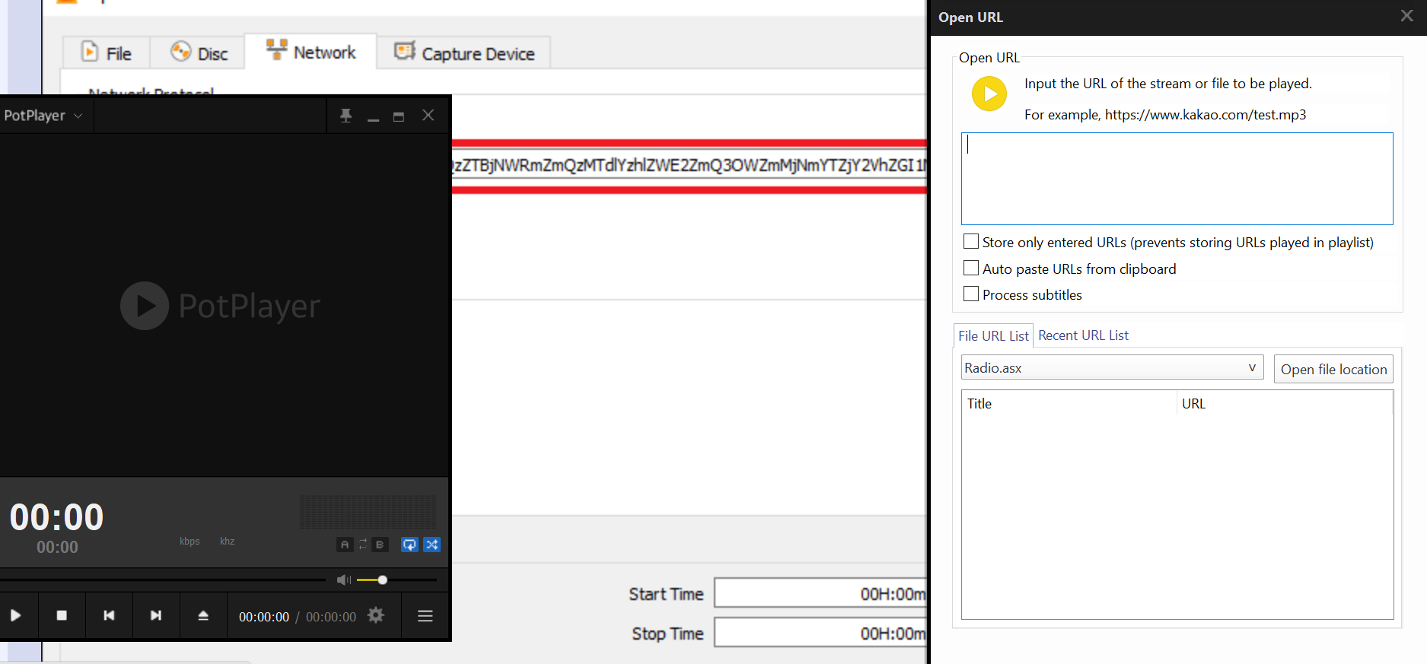This screenshot has width=1427, height=664.
Task: Toggle the blue shuffle button in PotPlayer
Action: 432,545
